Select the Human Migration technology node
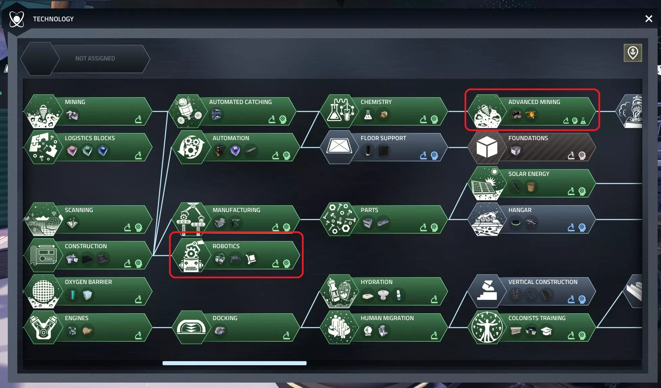661x388 pixels. coord(384,327)
